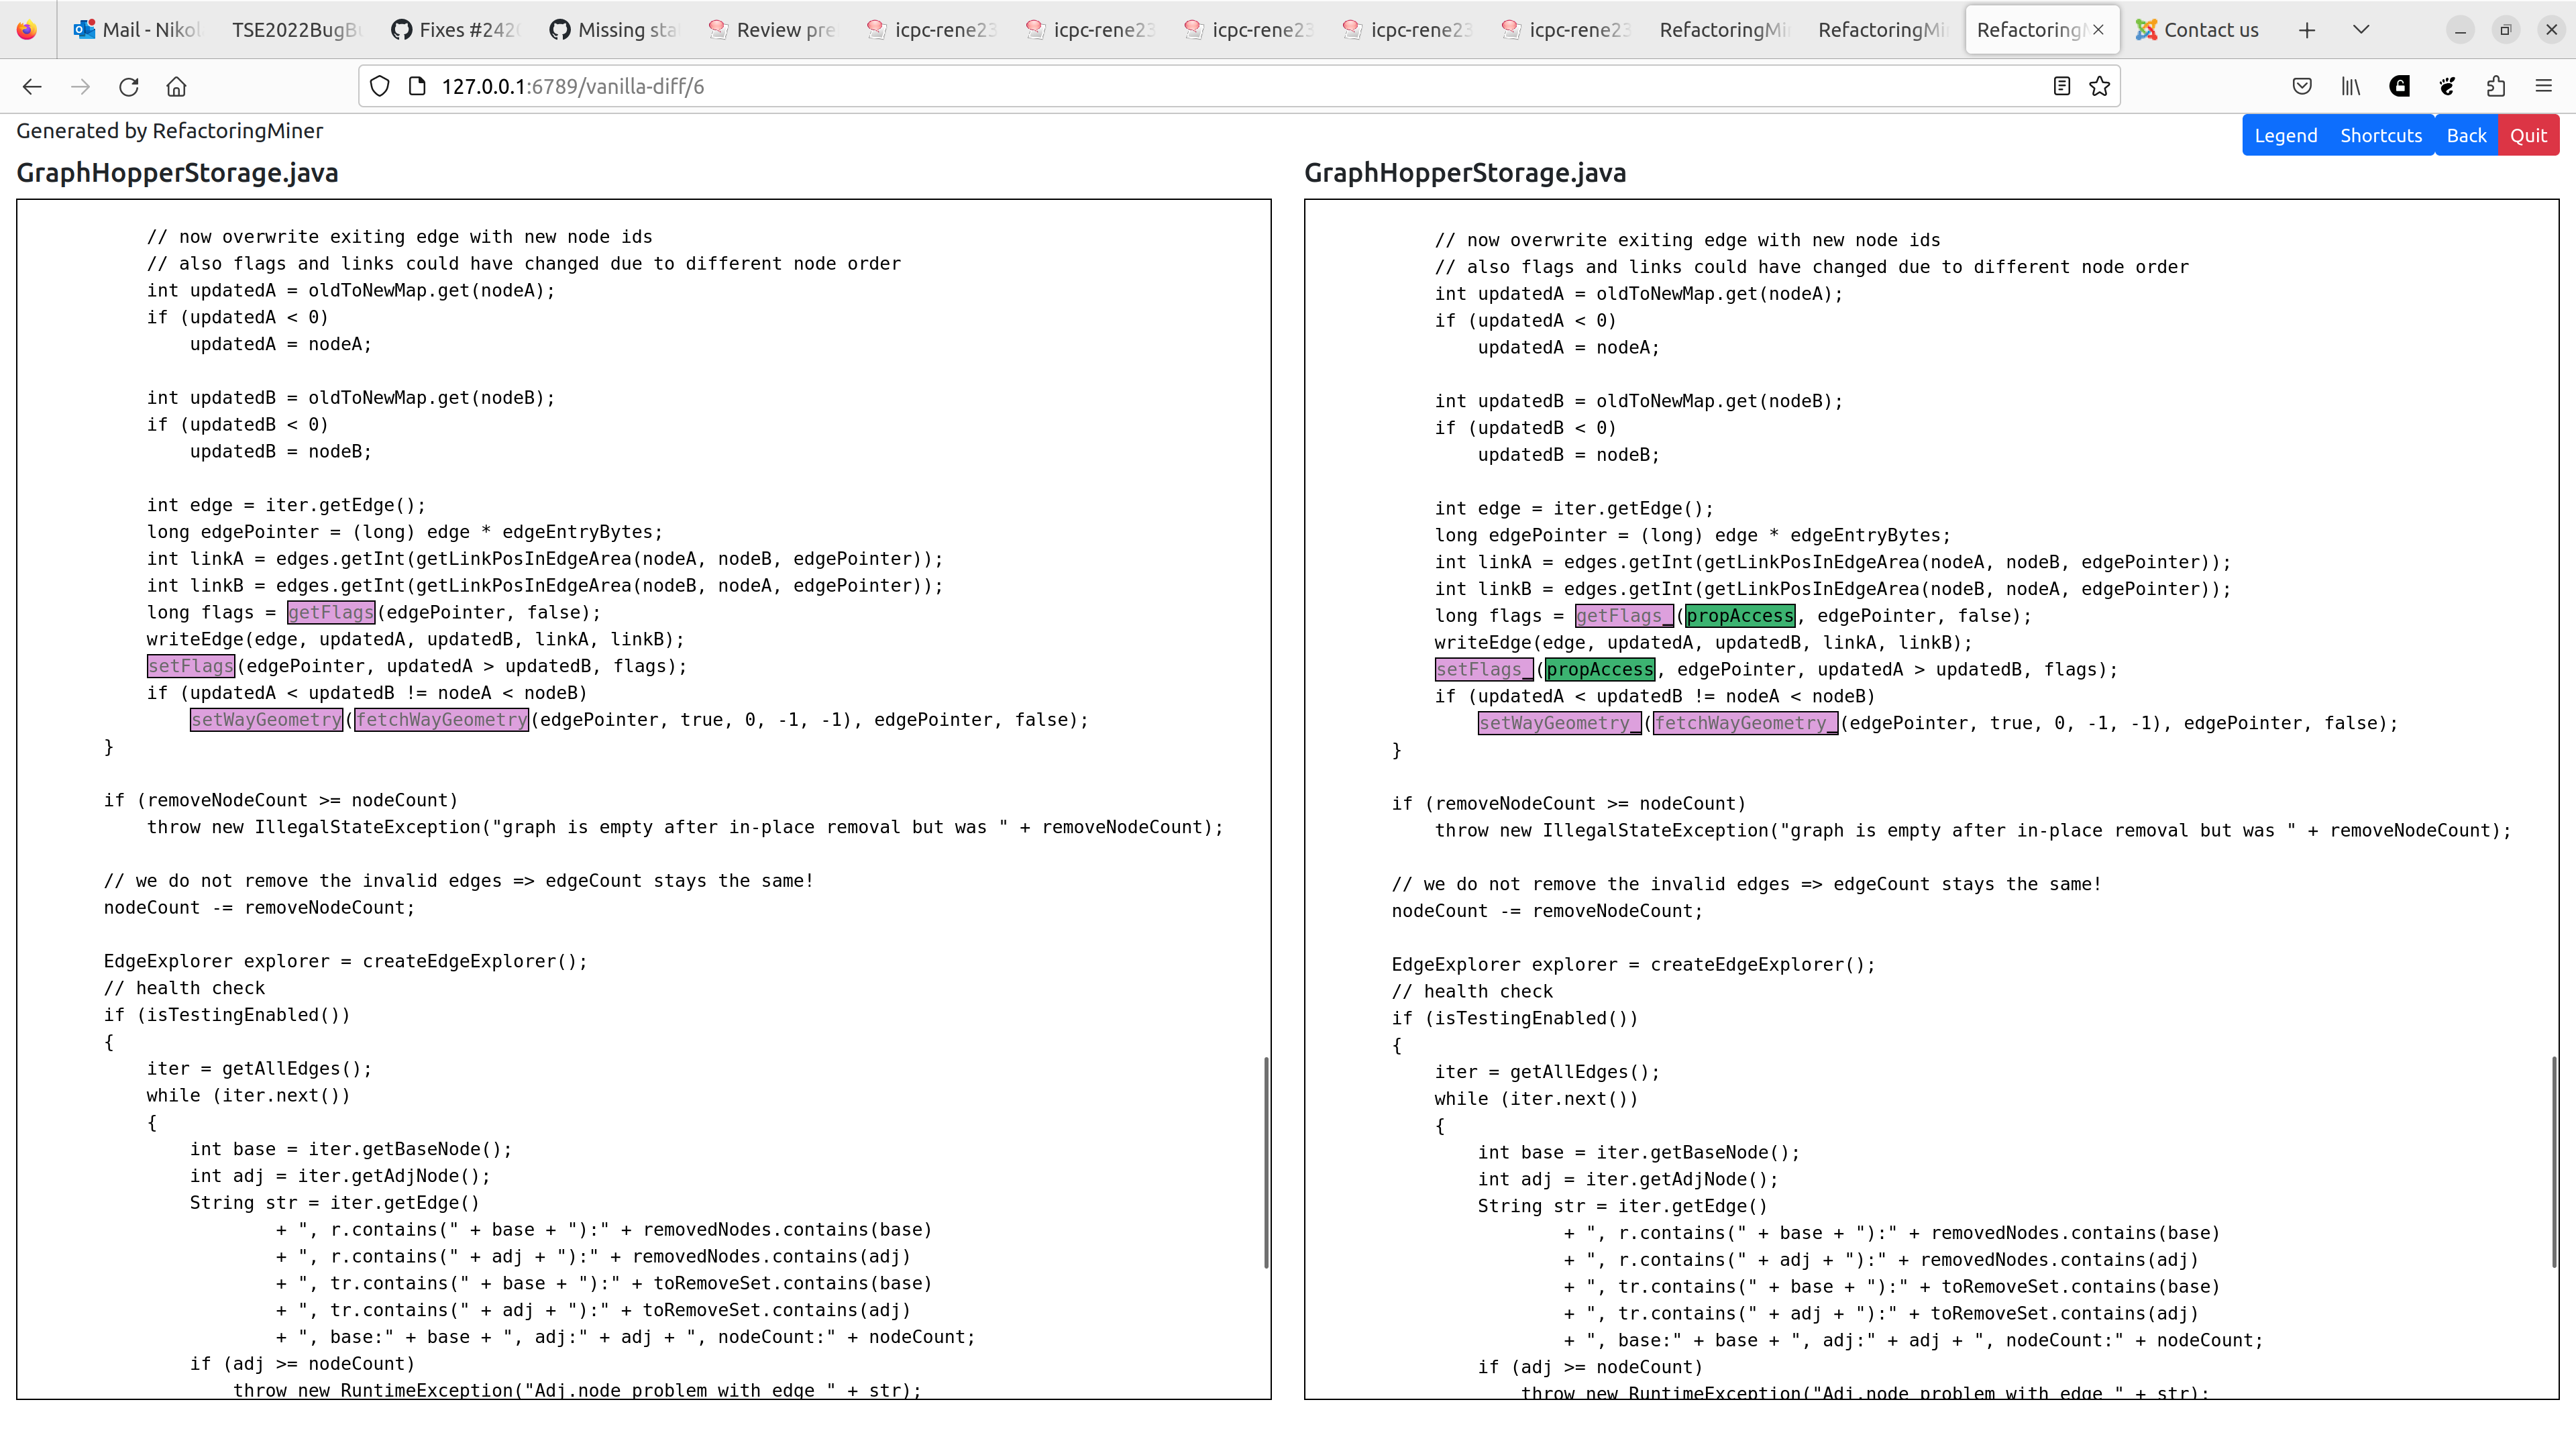2576x1449 pixels.
Task: Navigate forward in browser history
Action: (80, 86)
